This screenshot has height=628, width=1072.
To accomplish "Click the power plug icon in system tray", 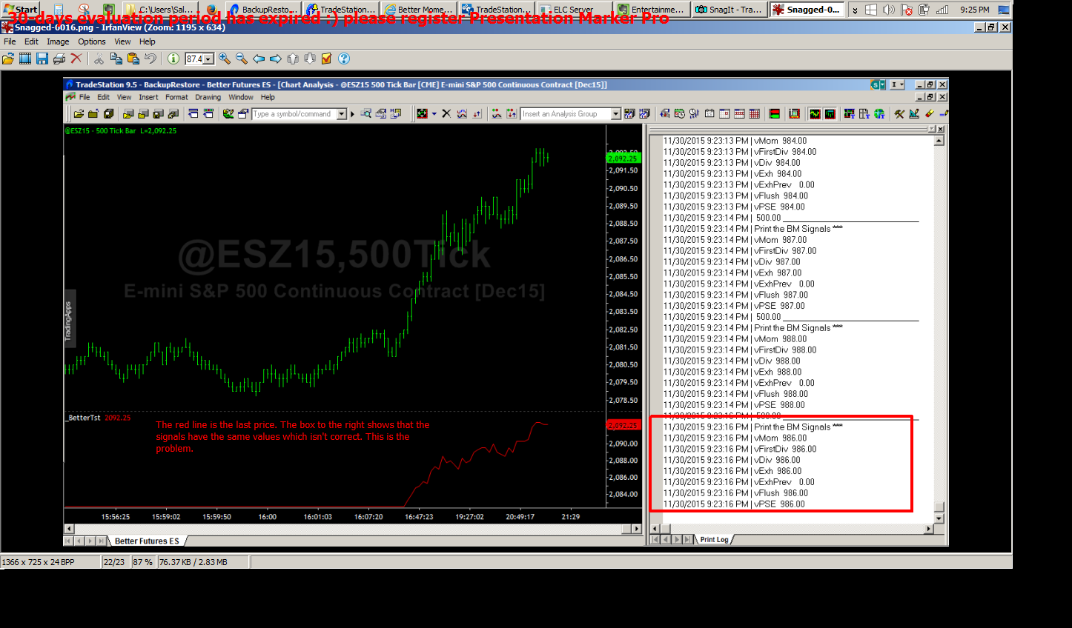I will pos(924,10).
